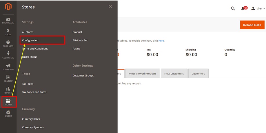Viewport: 266px width, 133px height.
Task: Switch to Customers tab
Action: 198,74
